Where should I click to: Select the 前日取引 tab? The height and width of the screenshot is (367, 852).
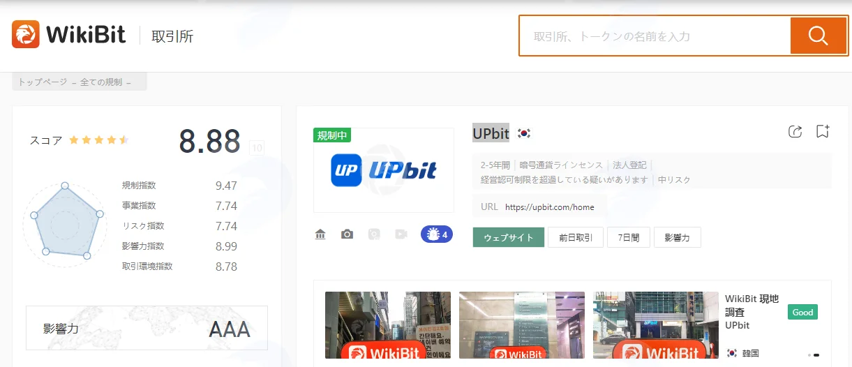tap(576, 237)
